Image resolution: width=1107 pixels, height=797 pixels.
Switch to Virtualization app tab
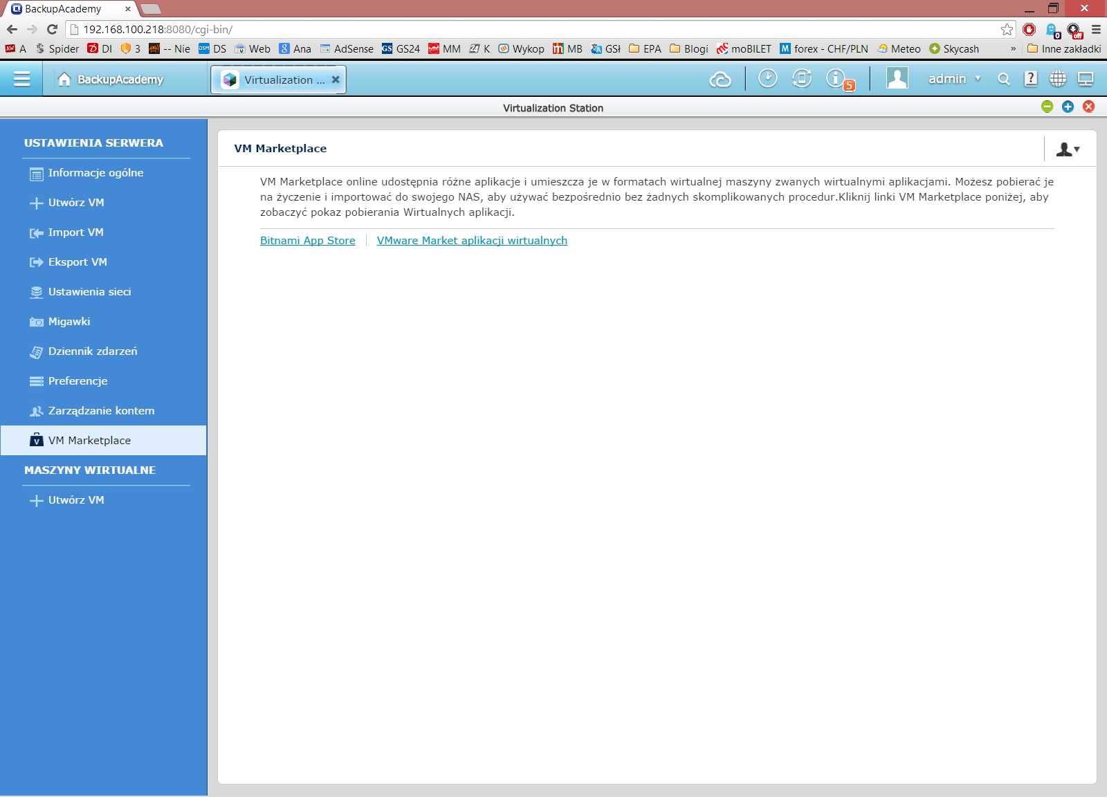[278, 80]
